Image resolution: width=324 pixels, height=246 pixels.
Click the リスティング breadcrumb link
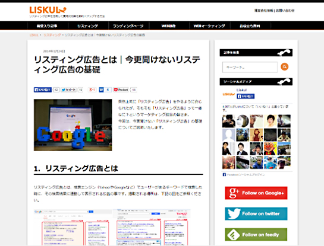click(52, 35)
